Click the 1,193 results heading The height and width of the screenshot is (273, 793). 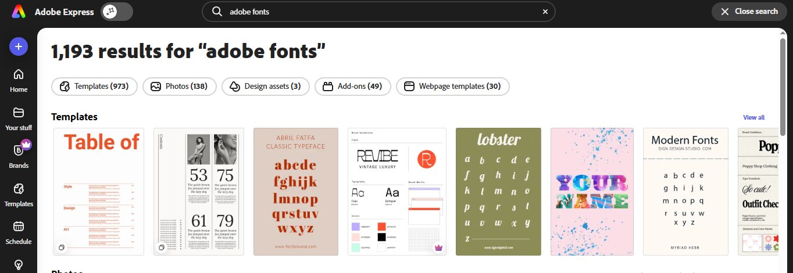[x=188, y=51]
